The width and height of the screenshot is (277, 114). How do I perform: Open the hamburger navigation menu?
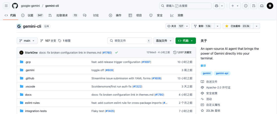tap(6, 6)
